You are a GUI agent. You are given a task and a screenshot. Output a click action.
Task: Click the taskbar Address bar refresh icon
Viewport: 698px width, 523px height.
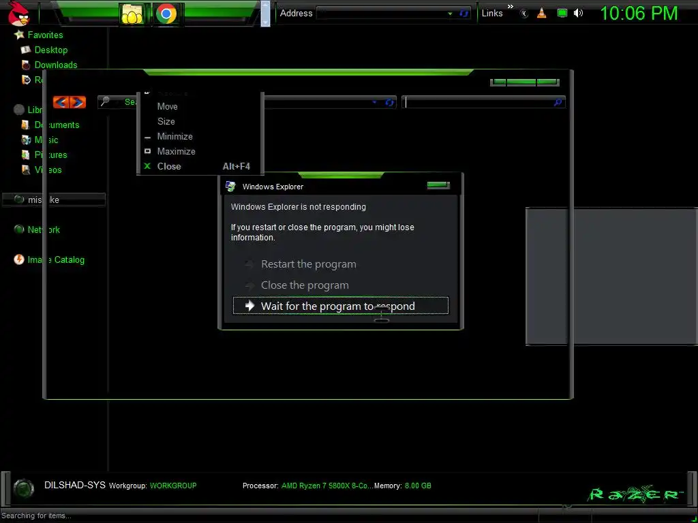point(464,14)
